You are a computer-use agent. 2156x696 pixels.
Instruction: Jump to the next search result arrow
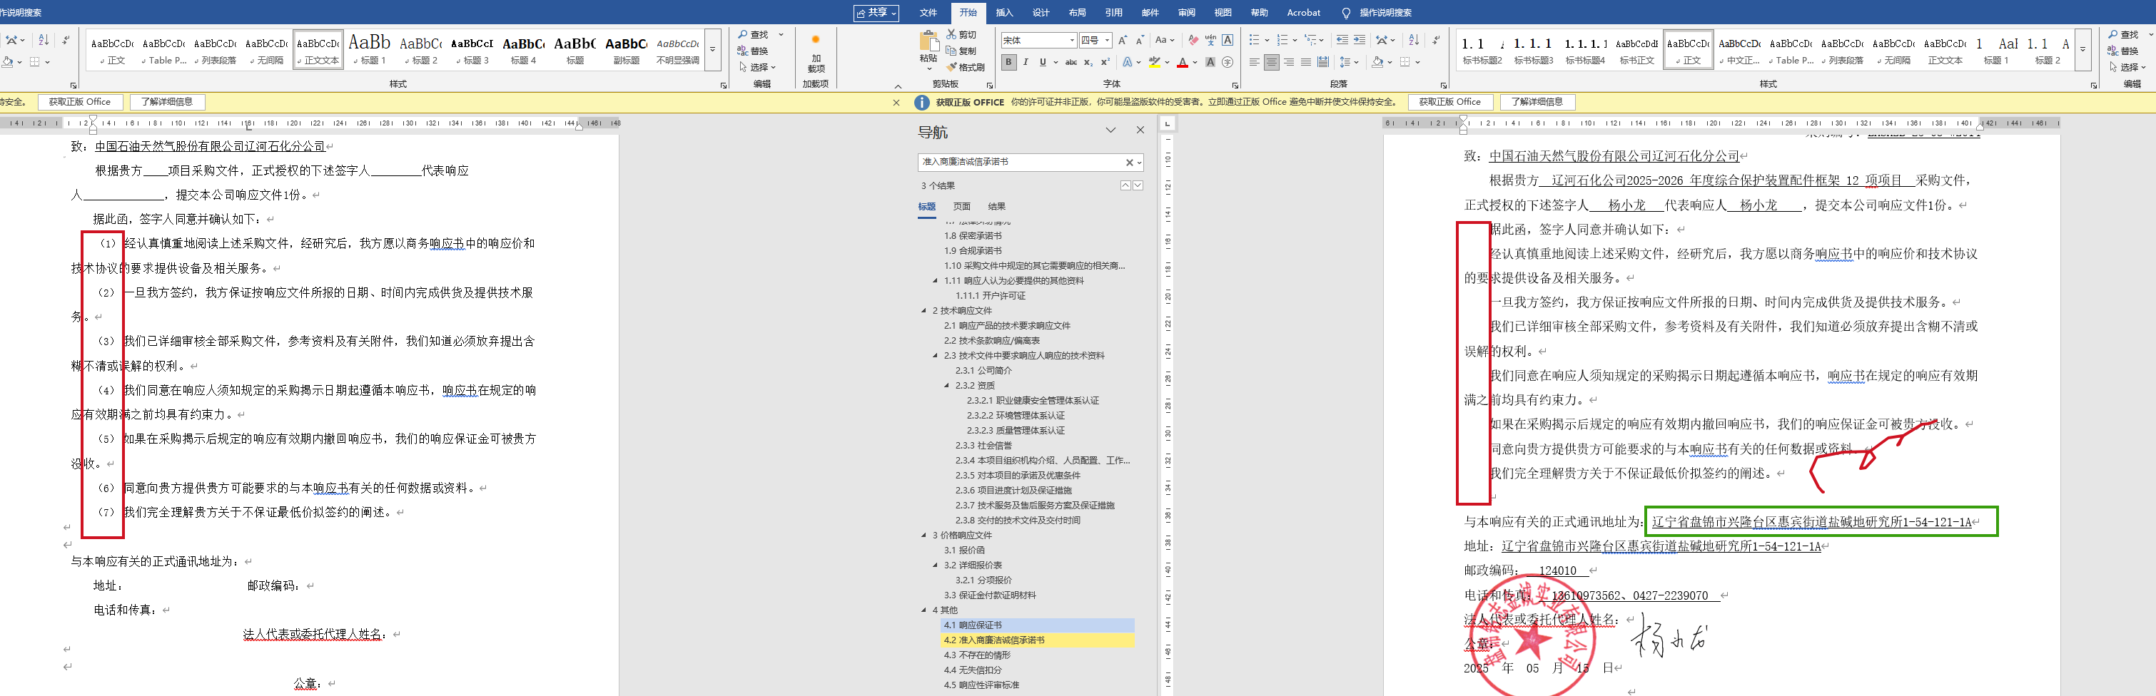pyautogui.click(x=1138, y=185)
